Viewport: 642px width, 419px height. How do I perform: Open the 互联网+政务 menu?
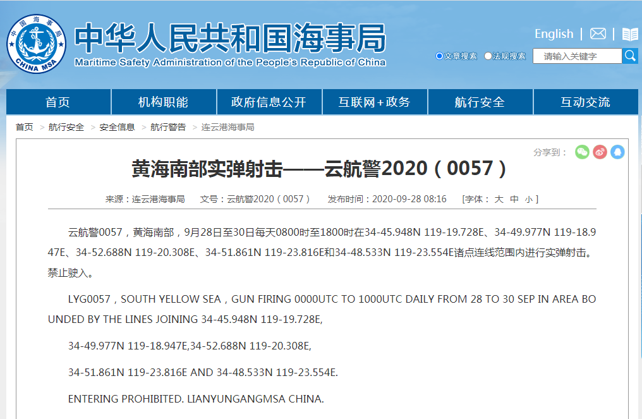(375, 101)
